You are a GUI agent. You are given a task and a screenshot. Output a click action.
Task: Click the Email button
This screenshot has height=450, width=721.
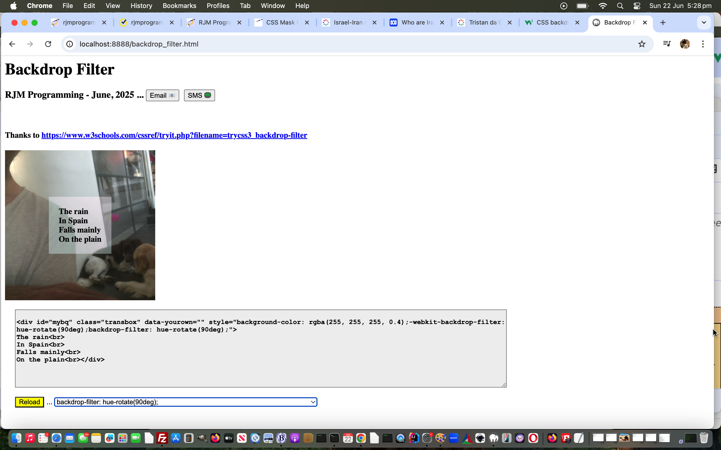click(x=162, y=95)
